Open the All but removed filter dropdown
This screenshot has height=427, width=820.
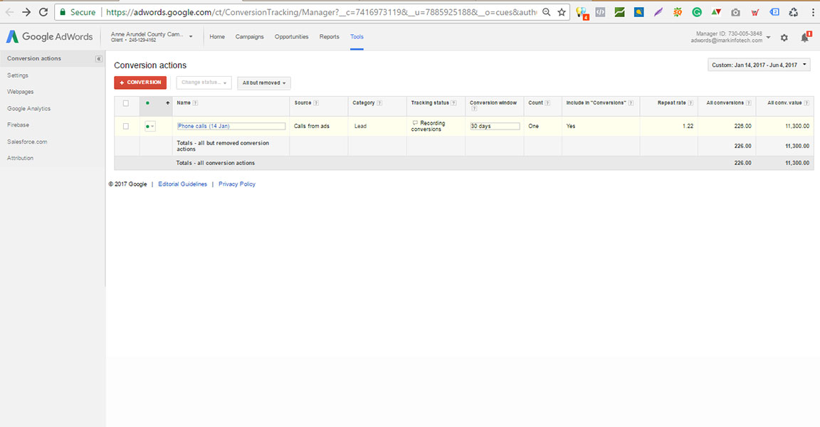(264, 83)
